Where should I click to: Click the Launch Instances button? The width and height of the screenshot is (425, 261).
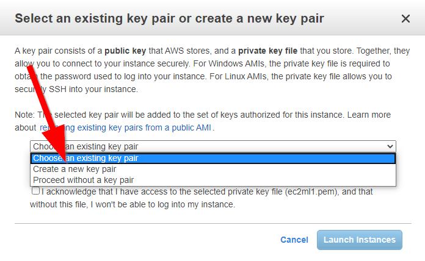[359, 240]
